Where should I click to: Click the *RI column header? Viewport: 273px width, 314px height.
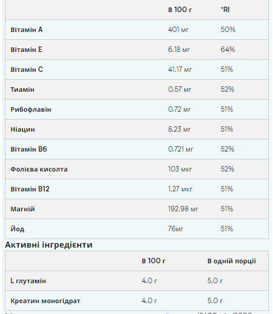coord(225,10)
